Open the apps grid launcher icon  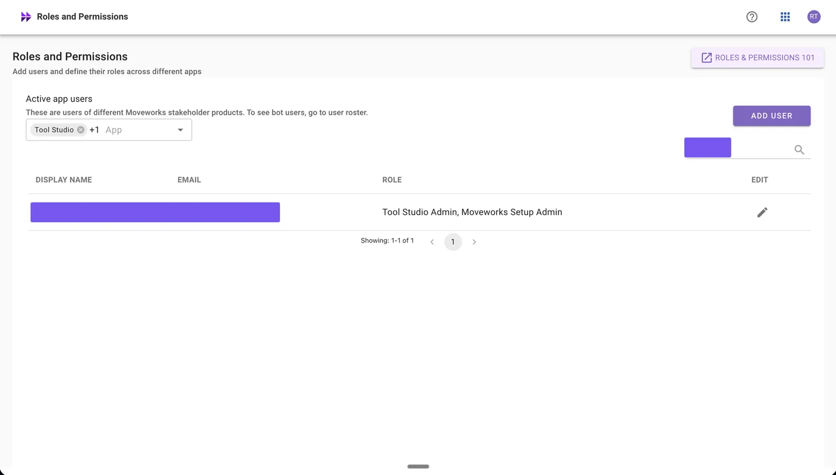coord(785,17)
